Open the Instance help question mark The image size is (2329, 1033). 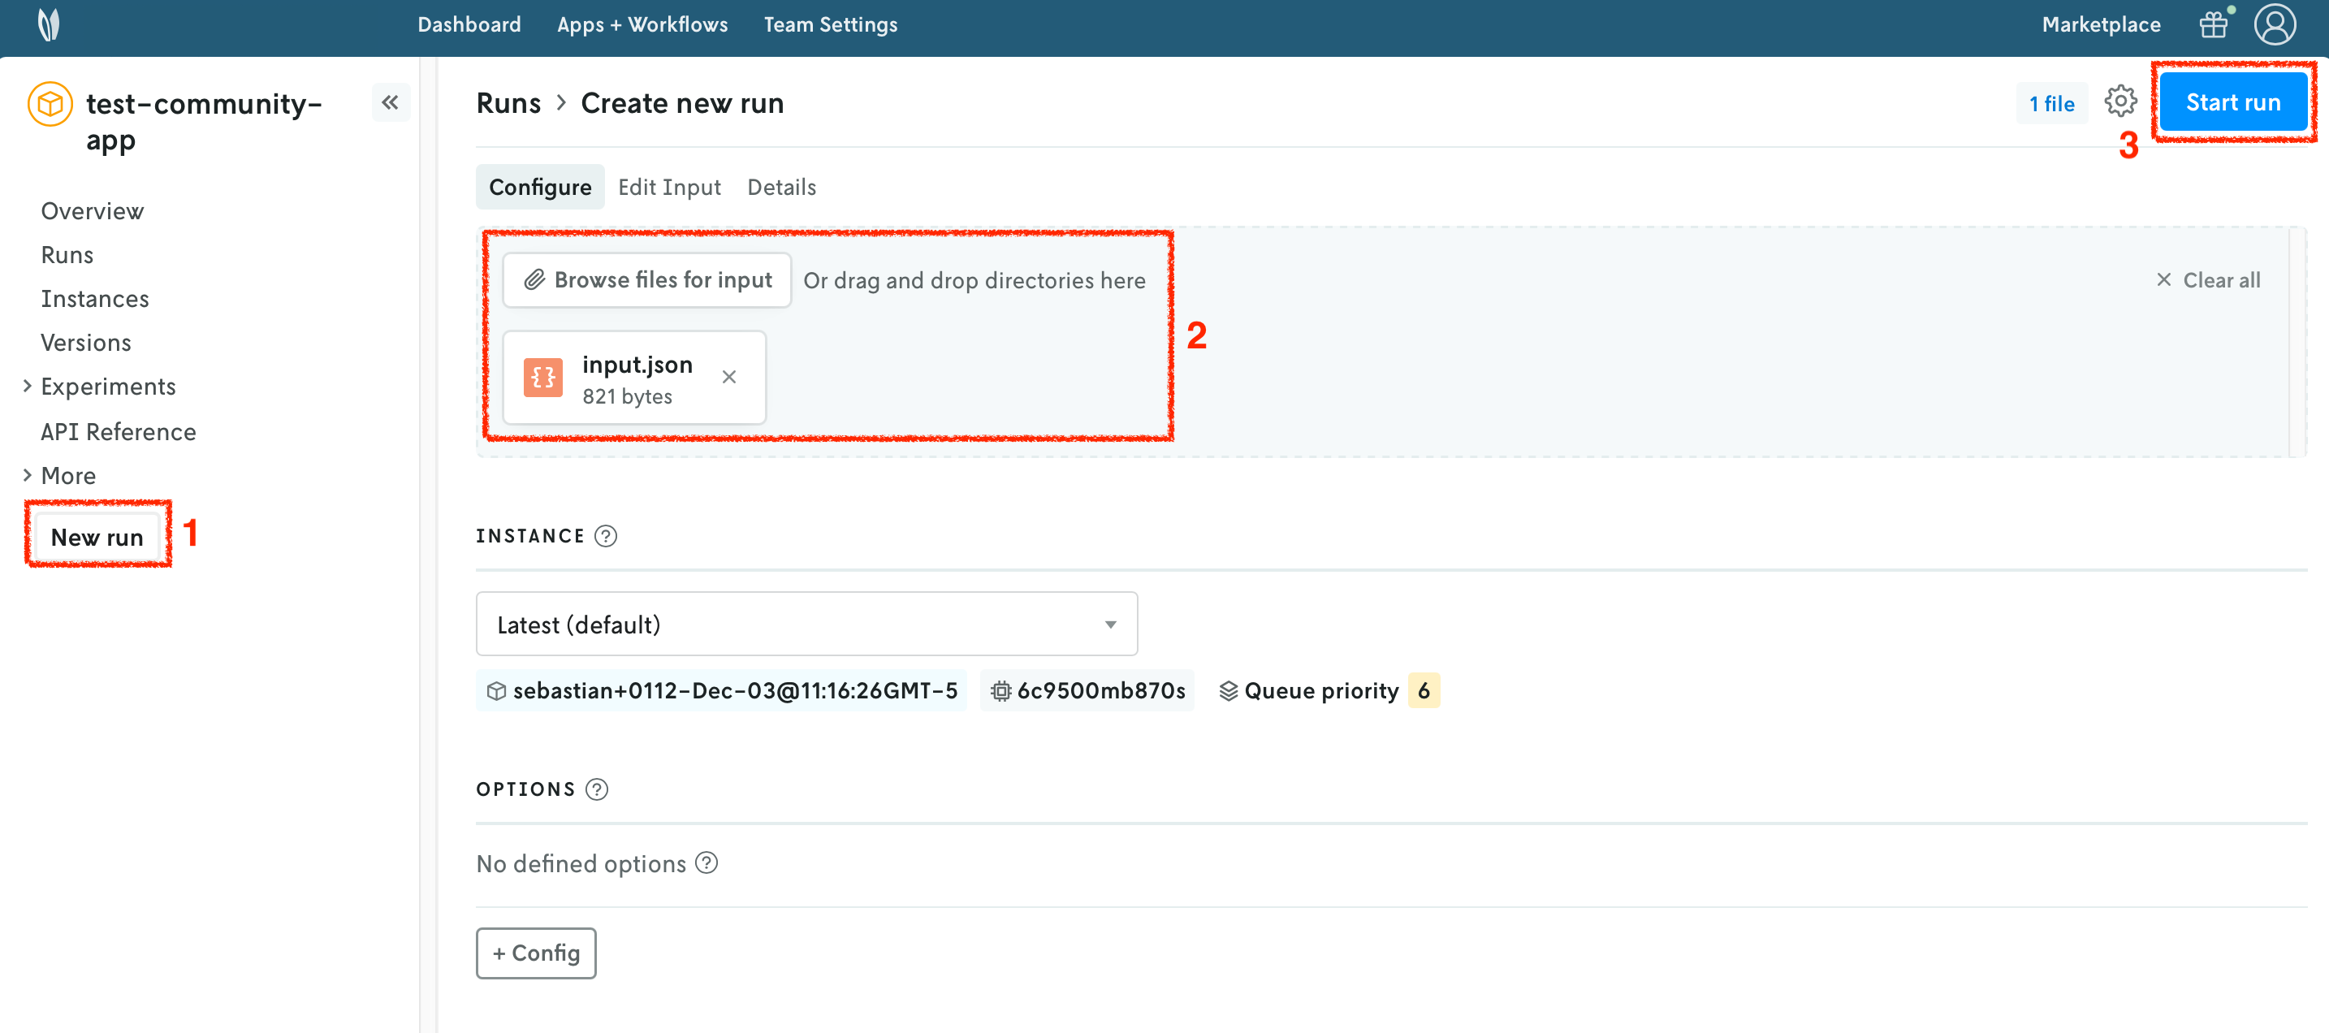[x=606, y=537]
